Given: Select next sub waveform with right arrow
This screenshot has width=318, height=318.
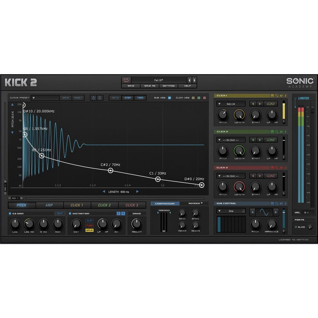Looking at the screenshot, I should click(275, 212).
